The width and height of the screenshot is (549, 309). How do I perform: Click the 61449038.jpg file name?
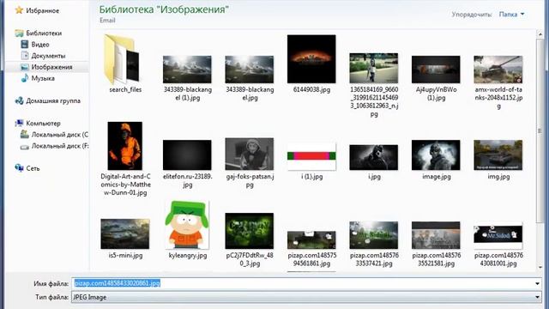click(x=311, y=89)
